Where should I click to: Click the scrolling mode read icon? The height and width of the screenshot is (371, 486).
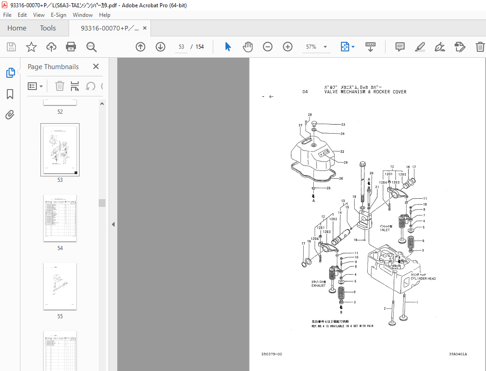(371, 47)
